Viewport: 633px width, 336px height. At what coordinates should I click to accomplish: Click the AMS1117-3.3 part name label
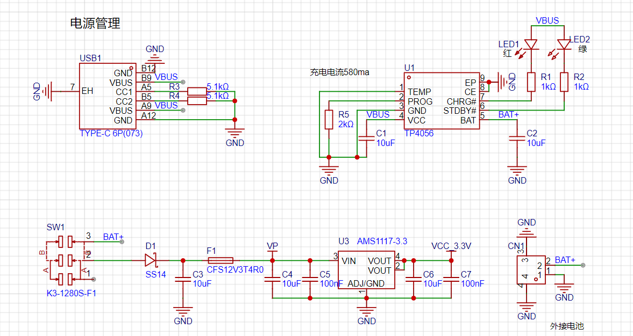pyautogui.click(x=382, y=242)
